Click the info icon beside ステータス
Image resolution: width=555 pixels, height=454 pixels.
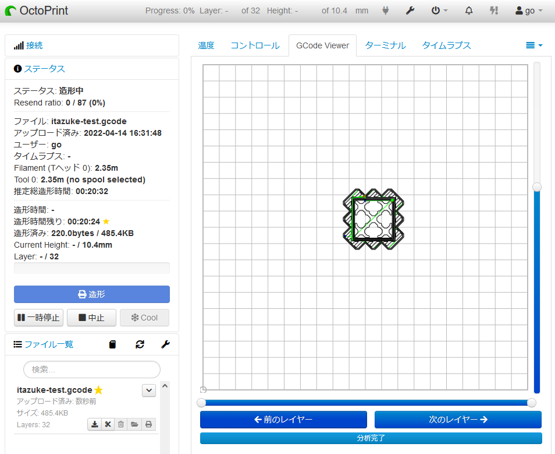pos(17,68)
